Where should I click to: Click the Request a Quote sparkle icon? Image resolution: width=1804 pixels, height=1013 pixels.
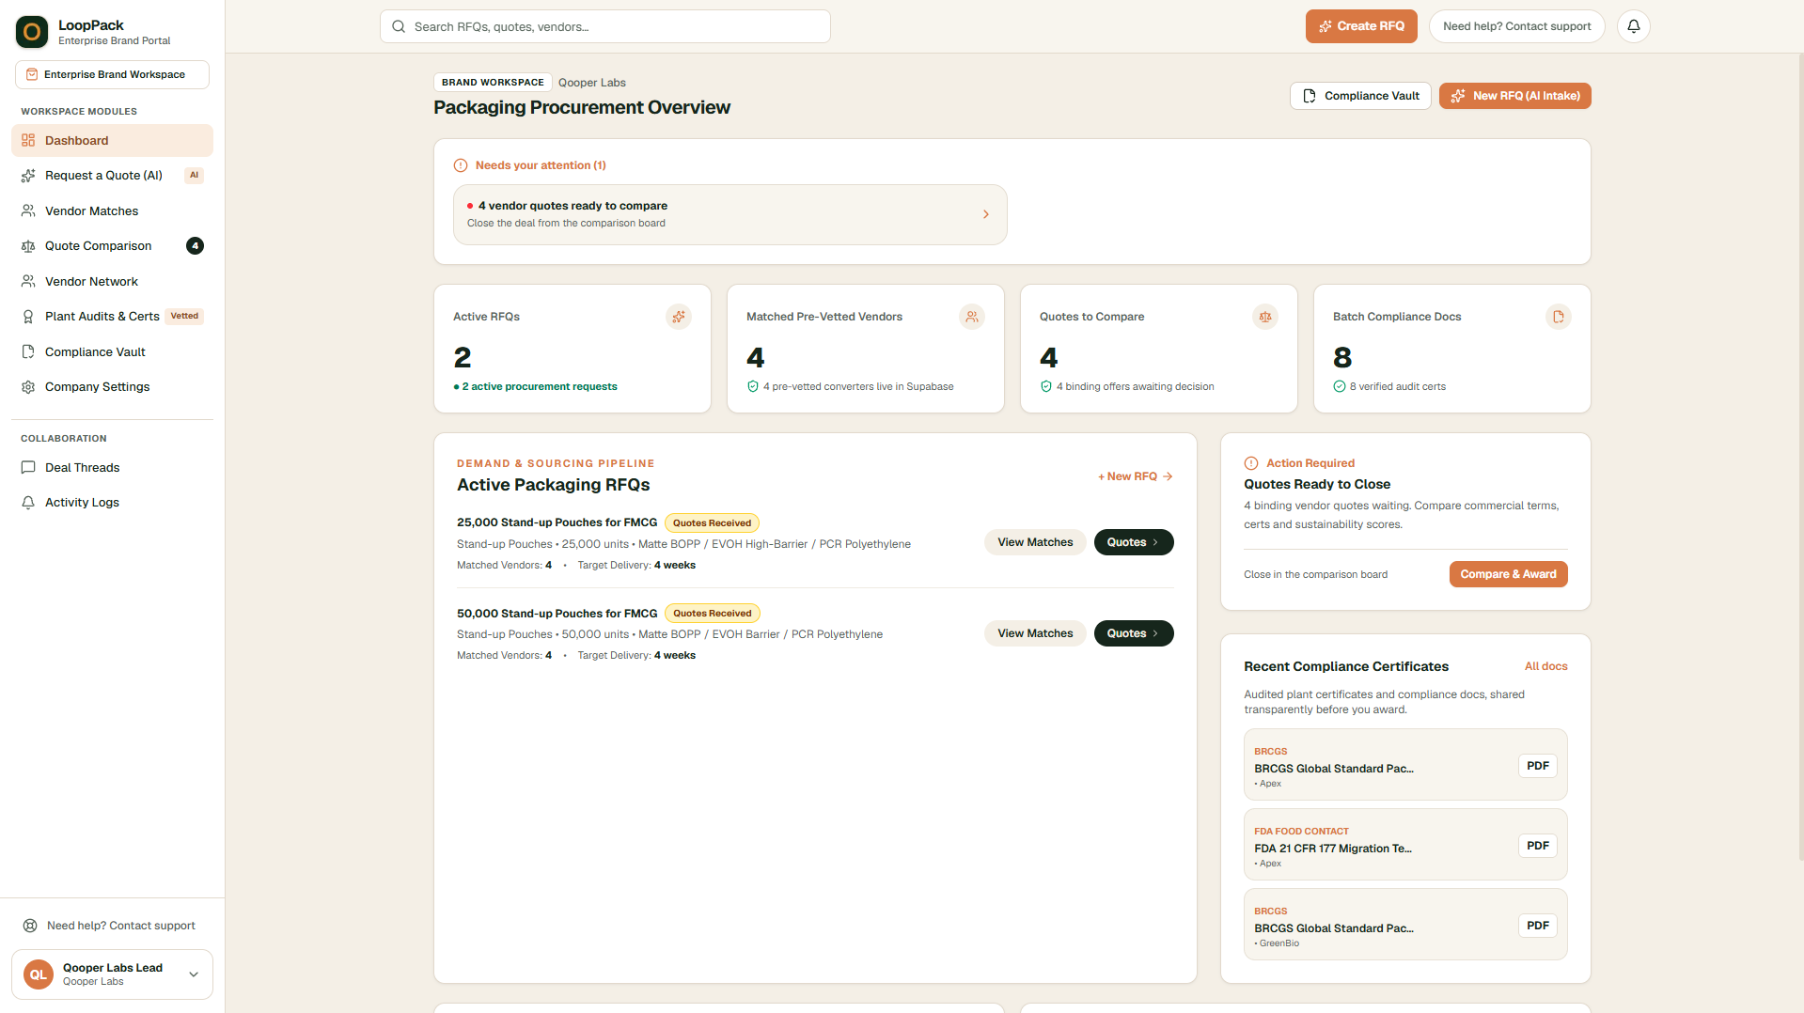[x=28, y=176]
